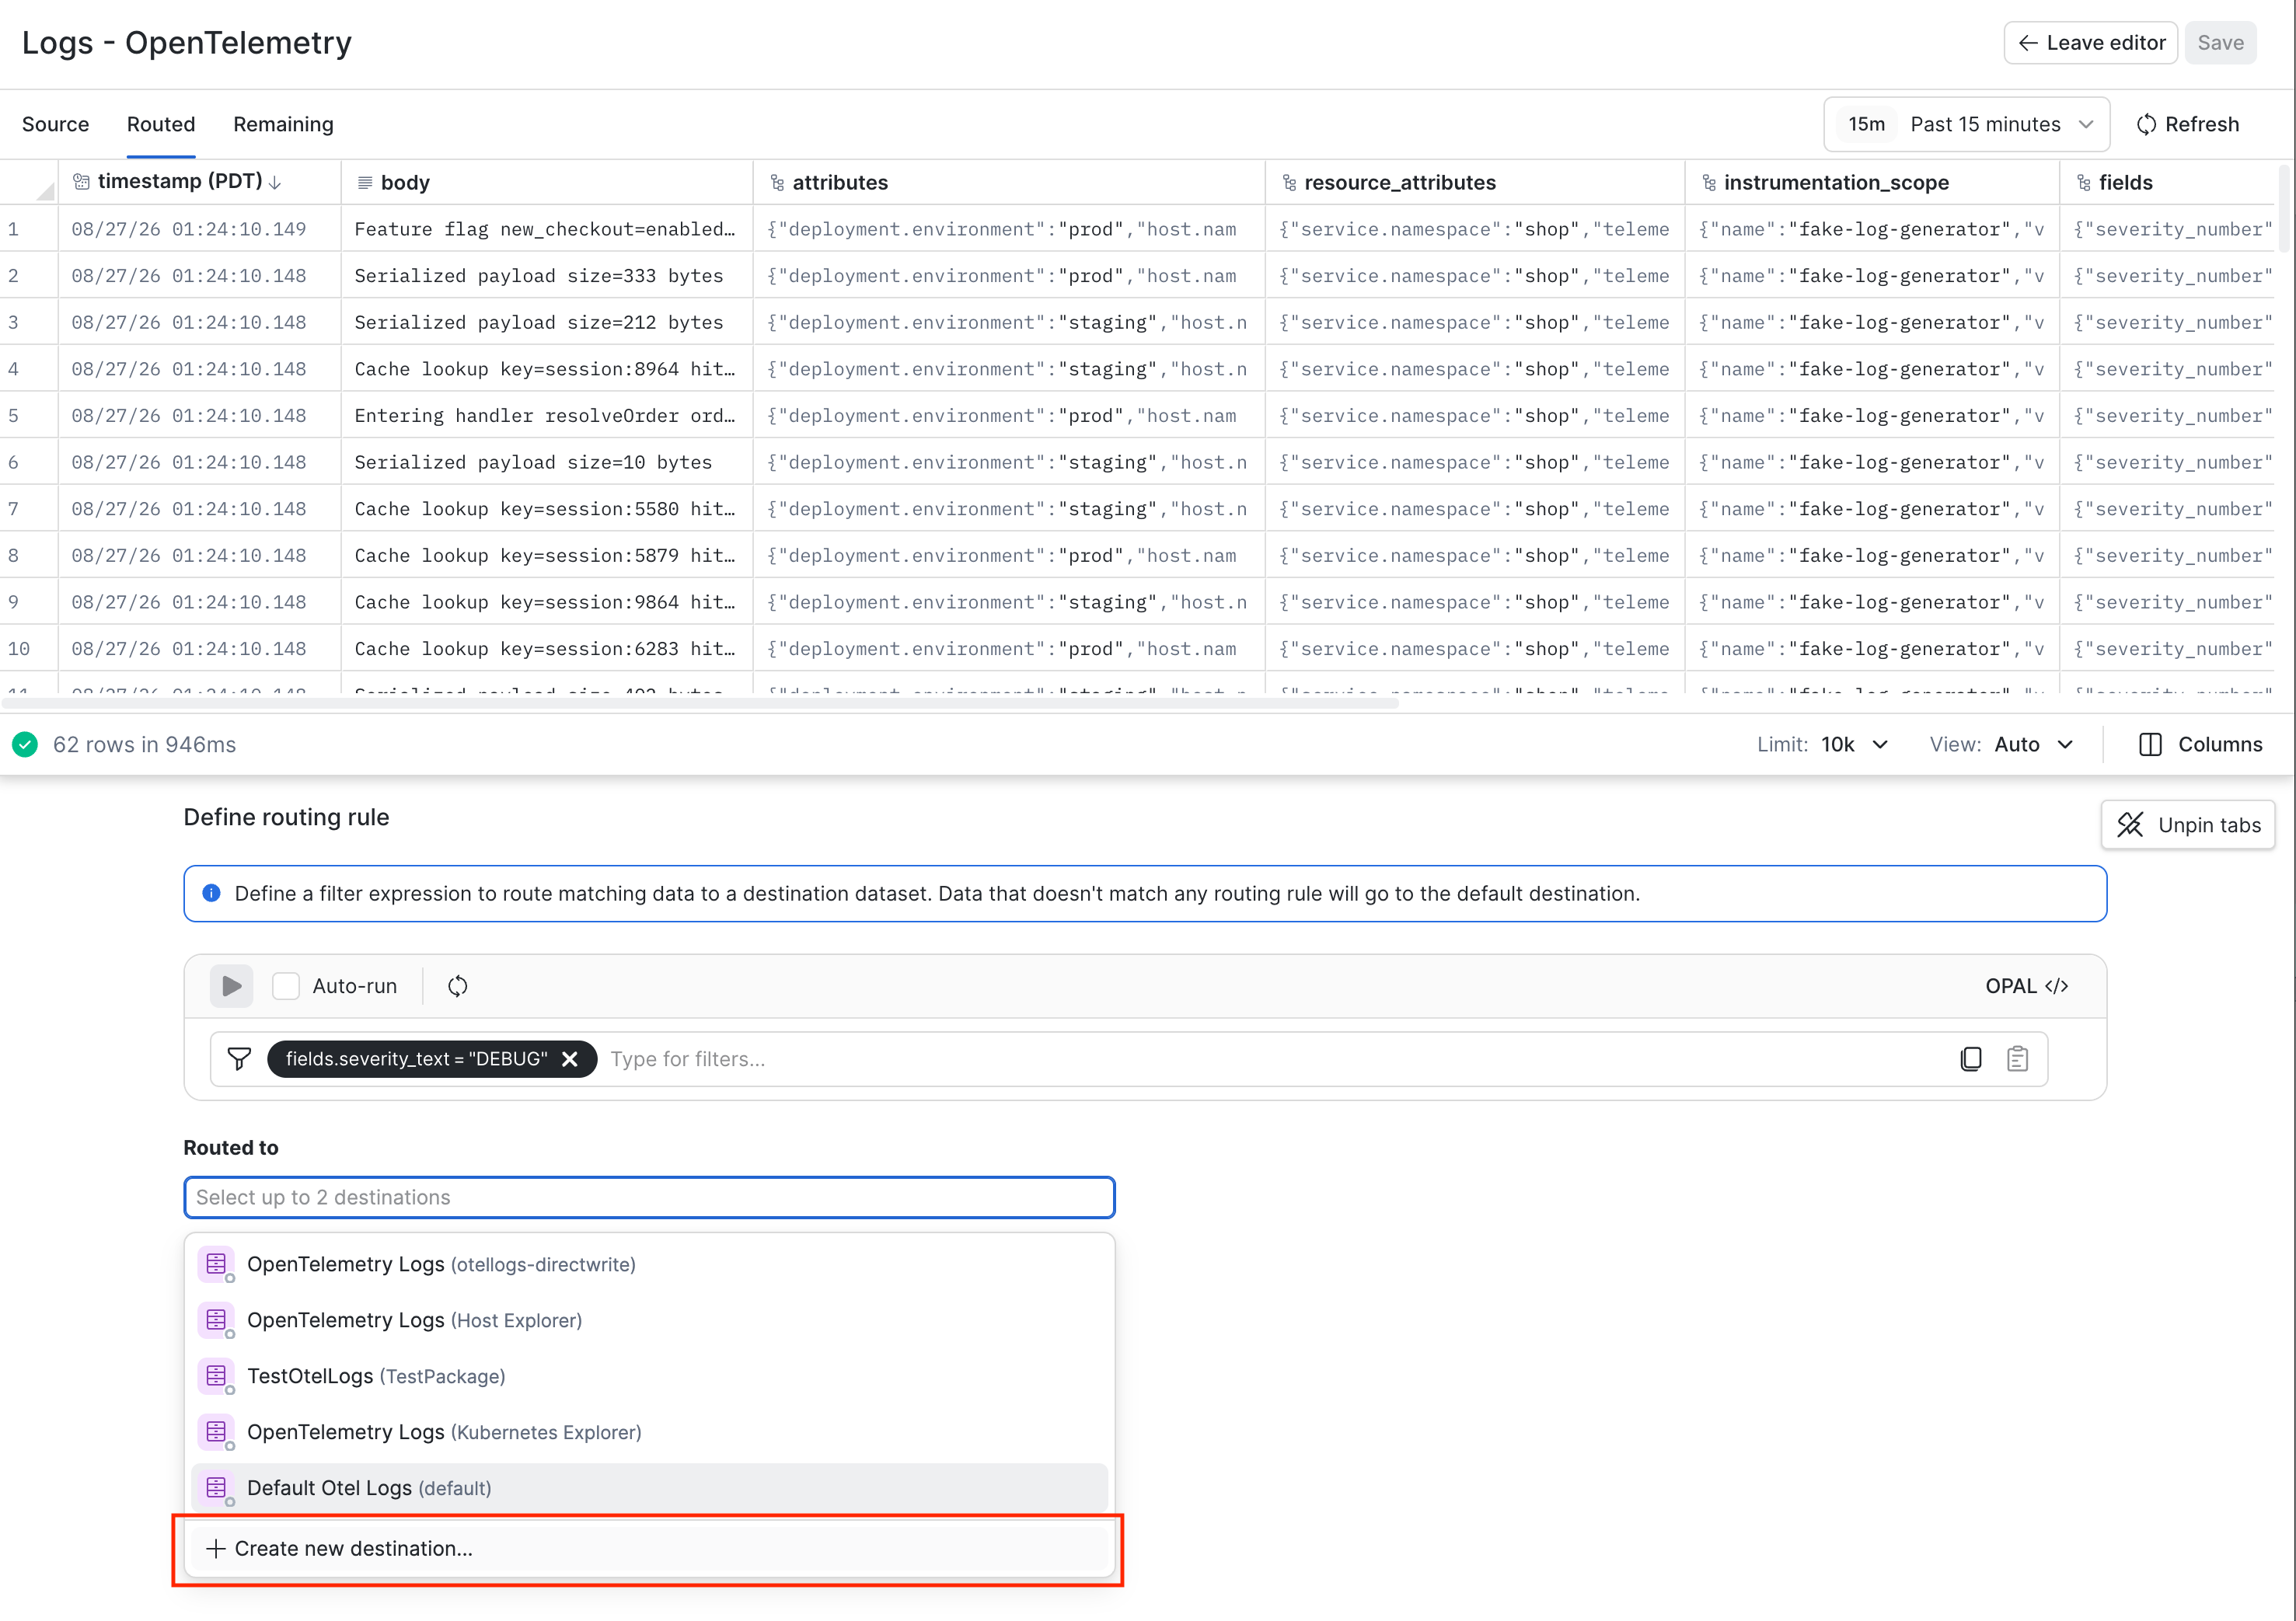Click the instrumentation_scope column header
The width and height of the screenshot is (2296, 1621).
(x=1871, y=182)
